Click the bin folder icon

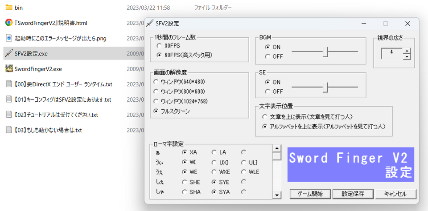click(x=8, y=8)
